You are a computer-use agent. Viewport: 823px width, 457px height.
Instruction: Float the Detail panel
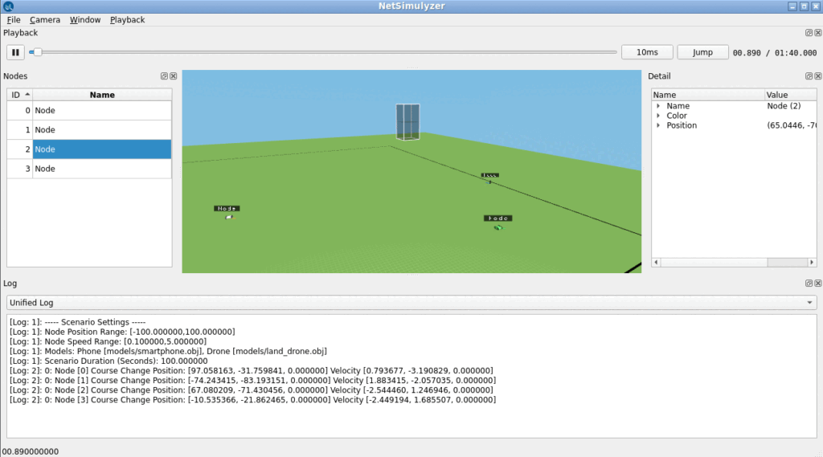pos(809,76)
